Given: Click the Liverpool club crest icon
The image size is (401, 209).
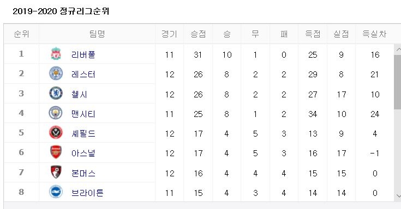Looking at the screenshot, I should pyautogui.click(x=56, y=54).
